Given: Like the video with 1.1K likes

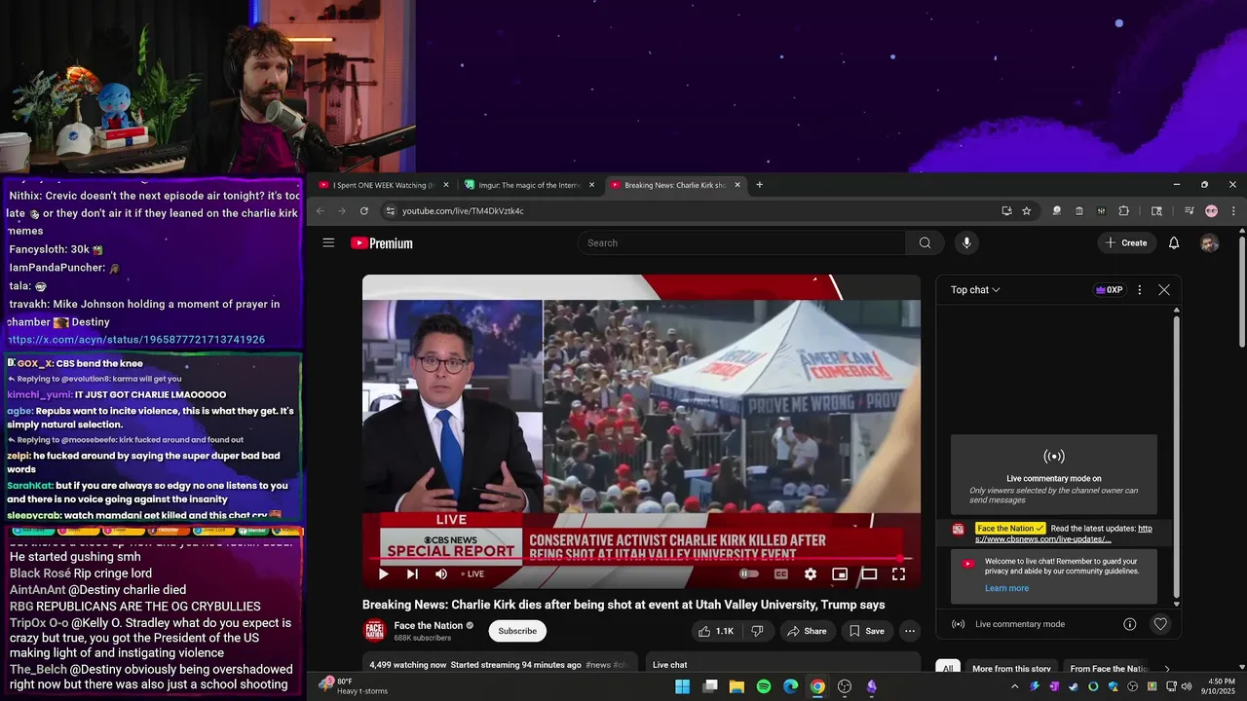Looking at the screenshot, I should 716,631.
